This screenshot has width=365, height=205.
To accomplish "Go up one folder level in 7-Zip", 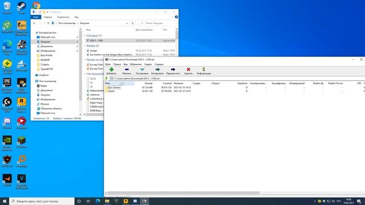I will click(x=107, y=79).
